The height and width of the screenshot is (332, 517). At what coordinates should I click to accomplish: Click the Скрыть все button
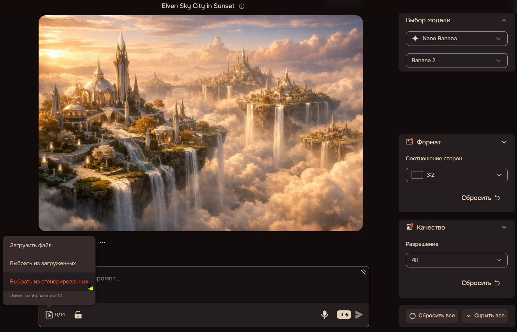pos(485,316)
